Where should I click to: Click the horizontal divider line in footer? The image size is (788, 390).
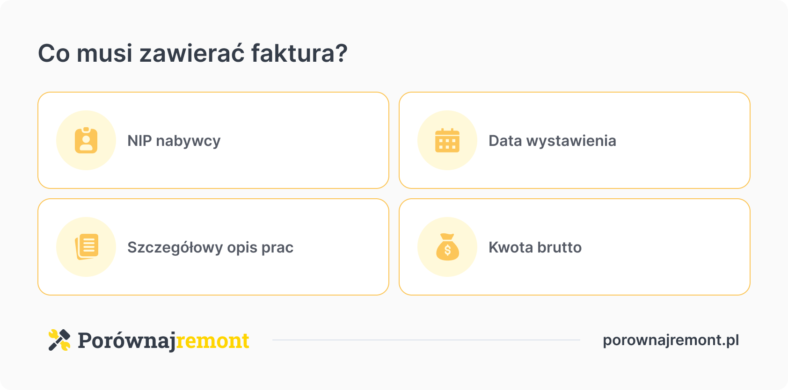(x=426, y=340)
